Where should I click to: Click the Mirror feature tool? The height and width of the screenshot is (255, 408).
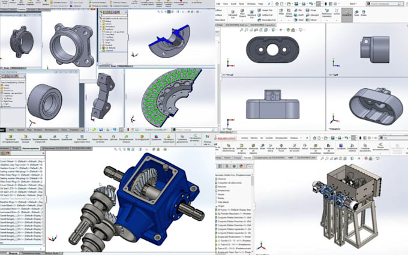point(311,20)
